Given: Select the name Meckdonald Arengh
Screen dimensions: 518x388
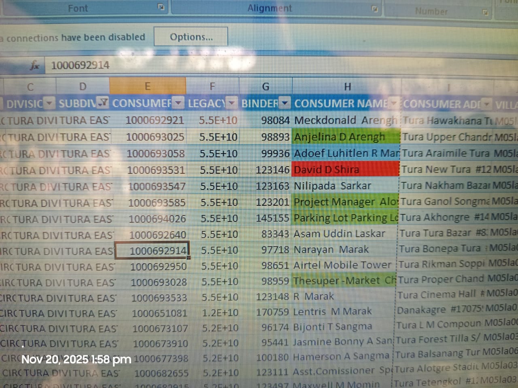Looking at the screenshot, I should (346, 120).
